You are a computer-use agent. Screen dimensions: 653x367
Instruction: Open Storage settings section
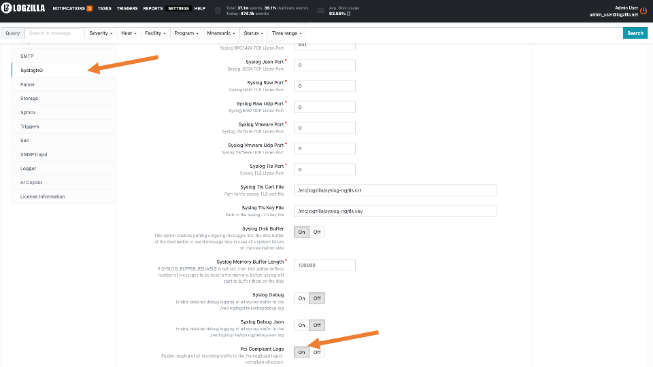coord(64,98)
